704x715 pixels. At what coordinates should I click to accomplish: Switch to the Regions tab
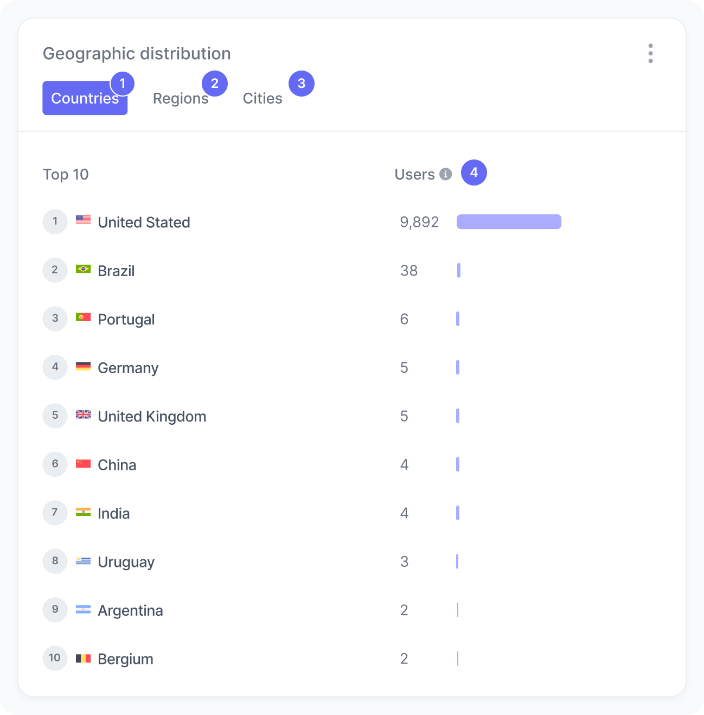tap(181, 98)
